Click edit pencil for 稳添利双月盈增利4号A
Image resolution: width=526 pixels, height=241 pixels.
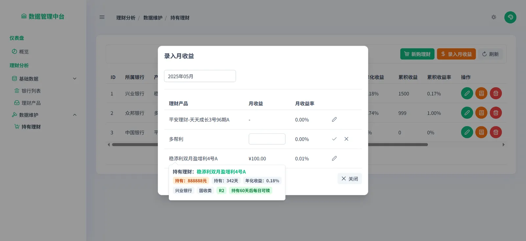point(334,158)
